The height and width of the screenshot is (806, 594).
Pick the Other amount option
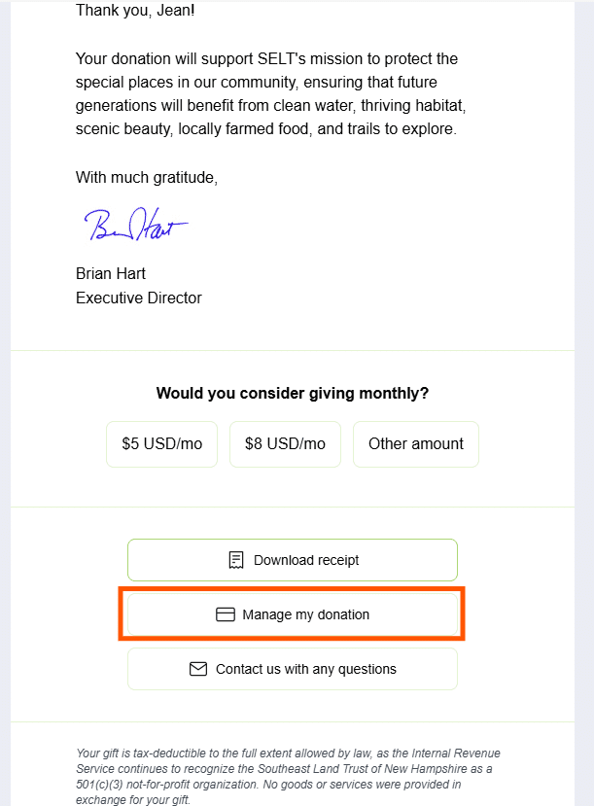coord(416,444)
